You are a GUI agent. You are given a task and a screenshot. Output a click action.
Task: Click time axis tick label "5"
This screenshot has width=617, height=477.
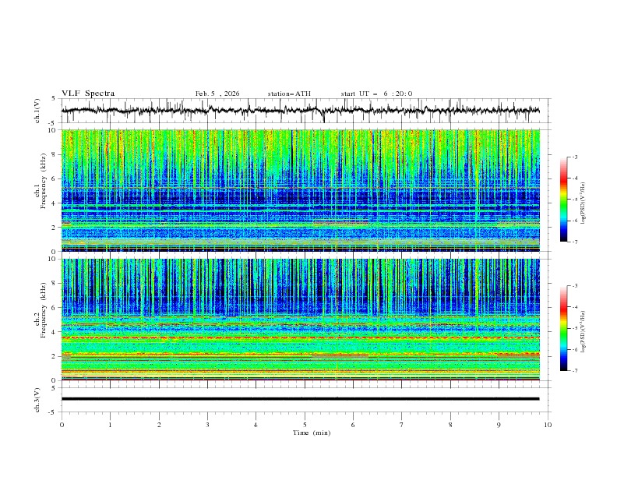point(305,425)
